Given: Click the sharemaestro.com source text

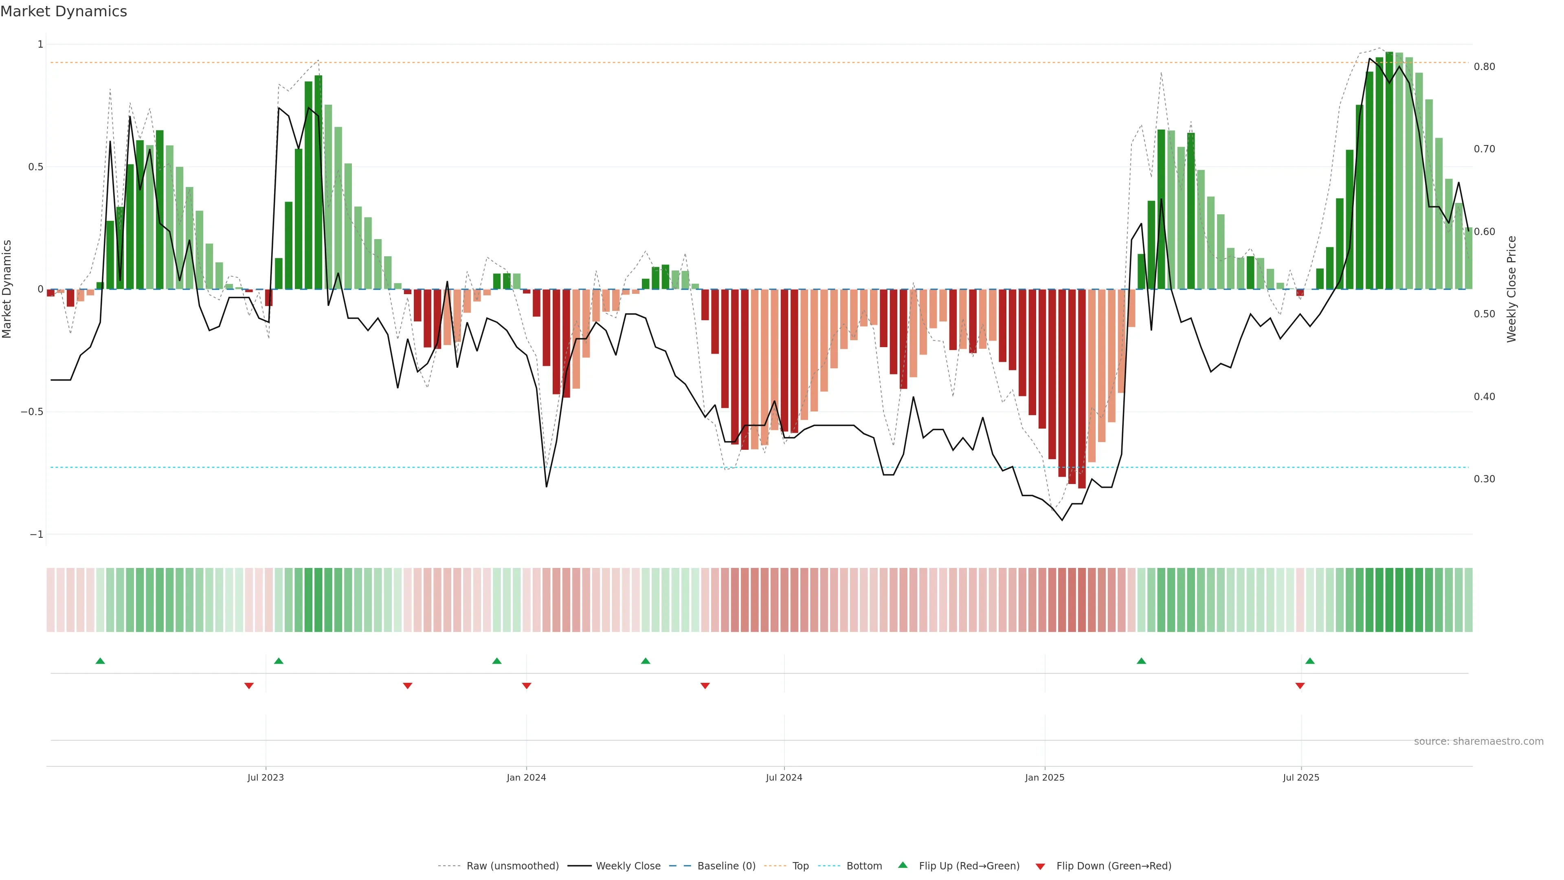Looking at the screenshot, I should pos(1478,741).
